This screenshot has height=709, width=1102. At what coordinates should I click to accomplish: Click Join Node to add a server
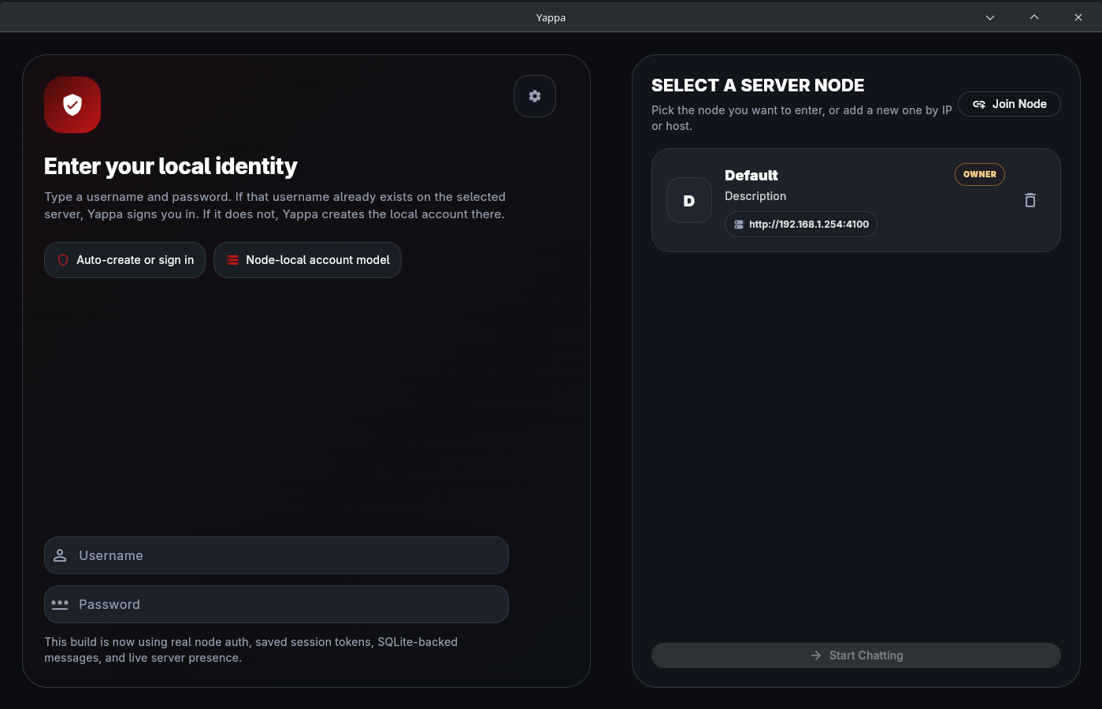point(1009,103)
